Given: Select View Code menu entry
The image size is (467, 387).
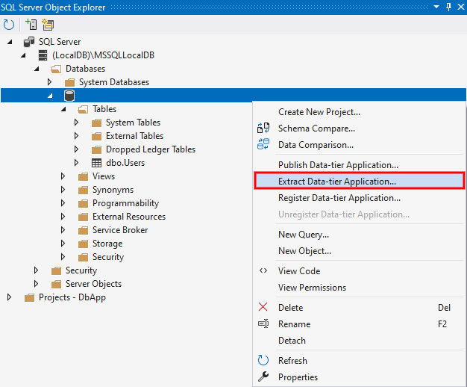Looking at the screenshot, I should (359, 271).
